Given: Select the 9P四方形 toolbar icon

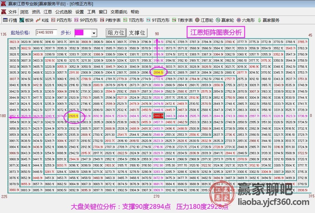Looking at the screenshot, I should coord(76,20).
